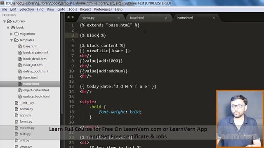The image size is (264, 148).
Task: Open book_create.html from the sidebar
Action: (35, 53)
